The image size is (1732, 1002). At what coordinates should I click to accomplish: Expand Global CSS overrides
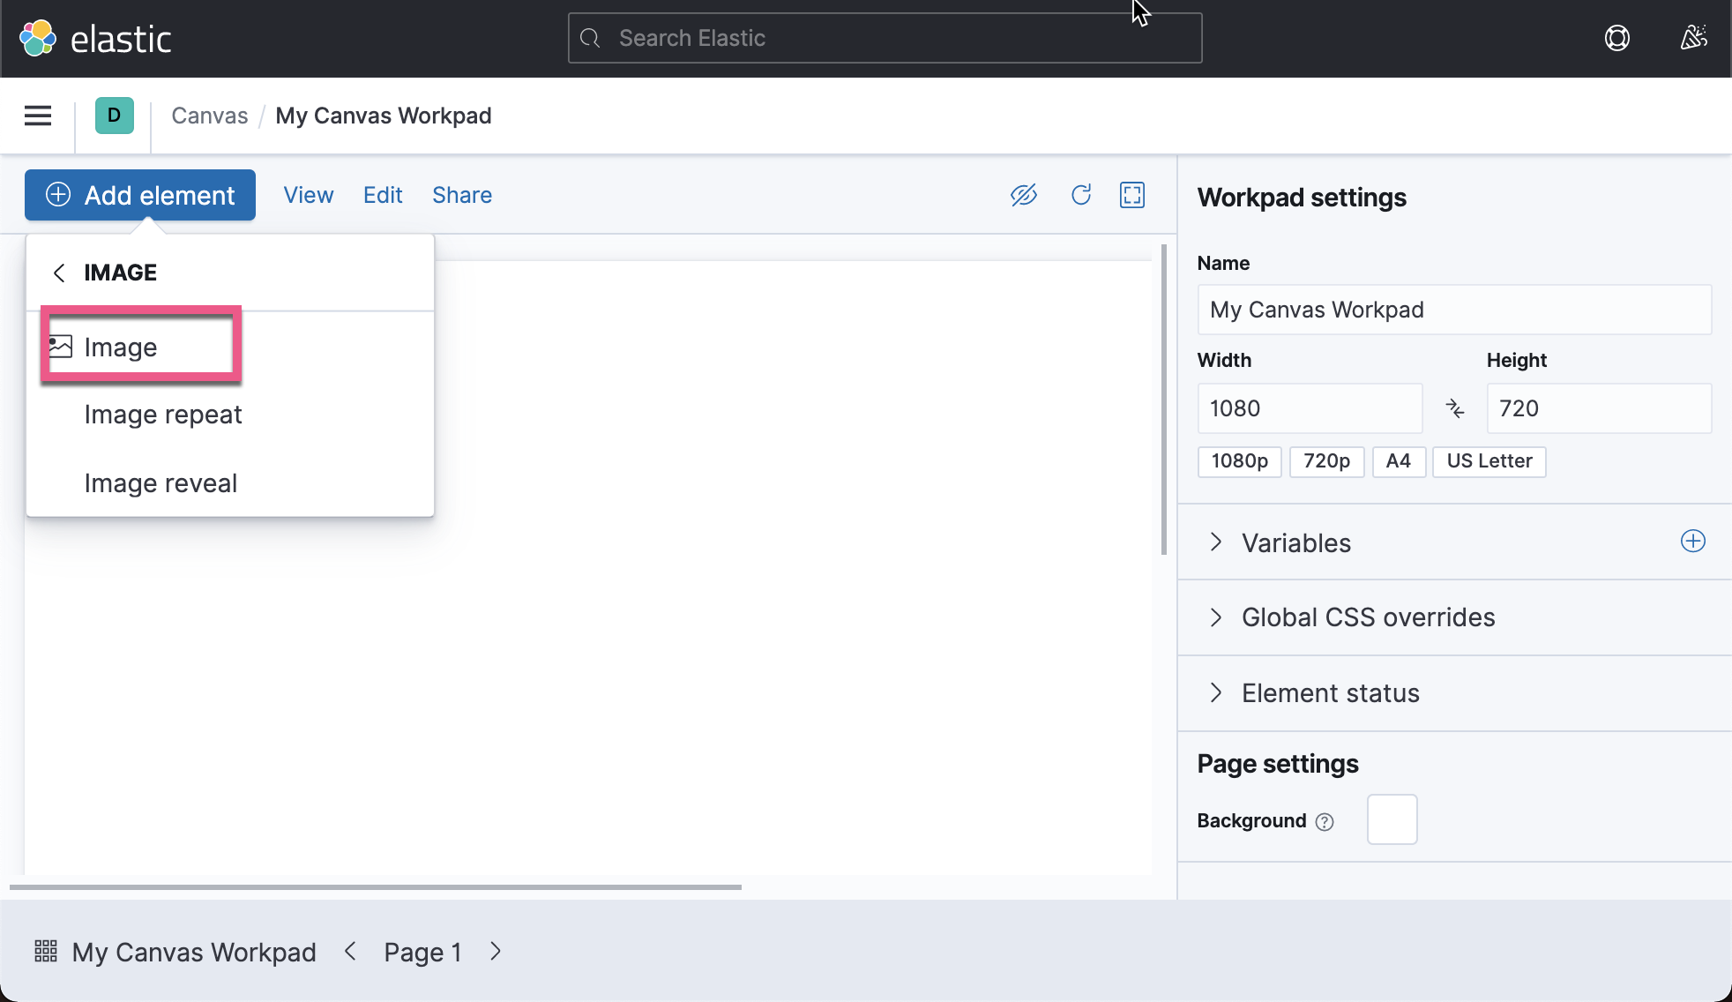point(1368,617)
